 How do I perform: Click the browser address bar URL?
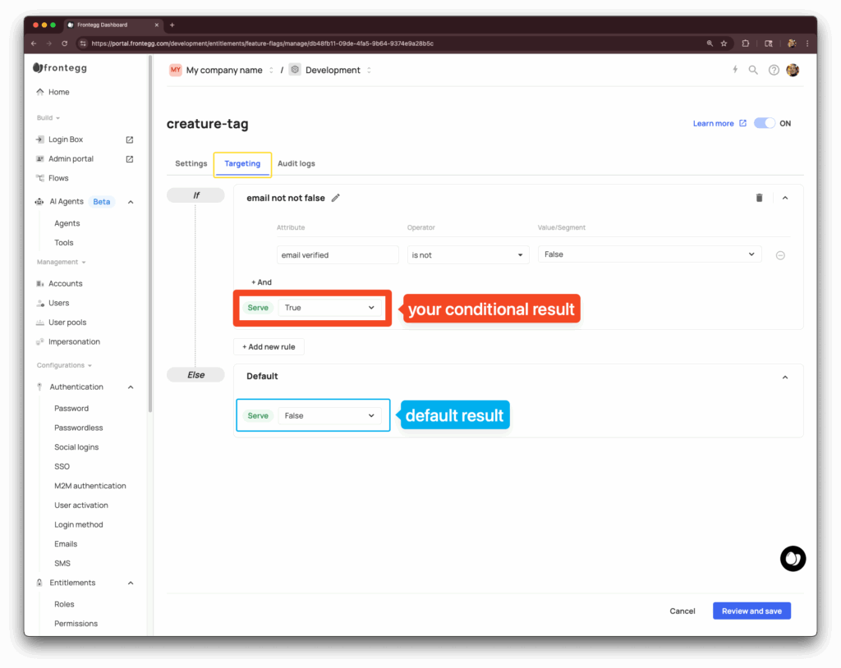pos(262,43)
